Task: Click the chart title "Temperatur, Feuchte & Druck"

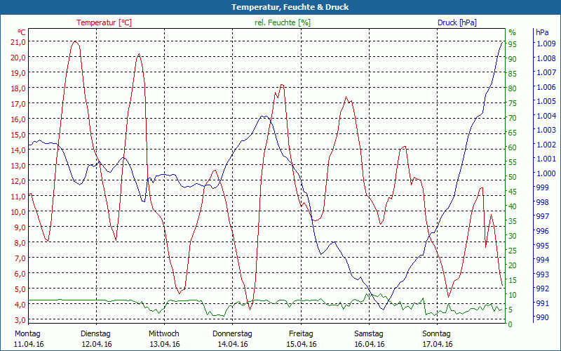Action: [x=280, y=7]
